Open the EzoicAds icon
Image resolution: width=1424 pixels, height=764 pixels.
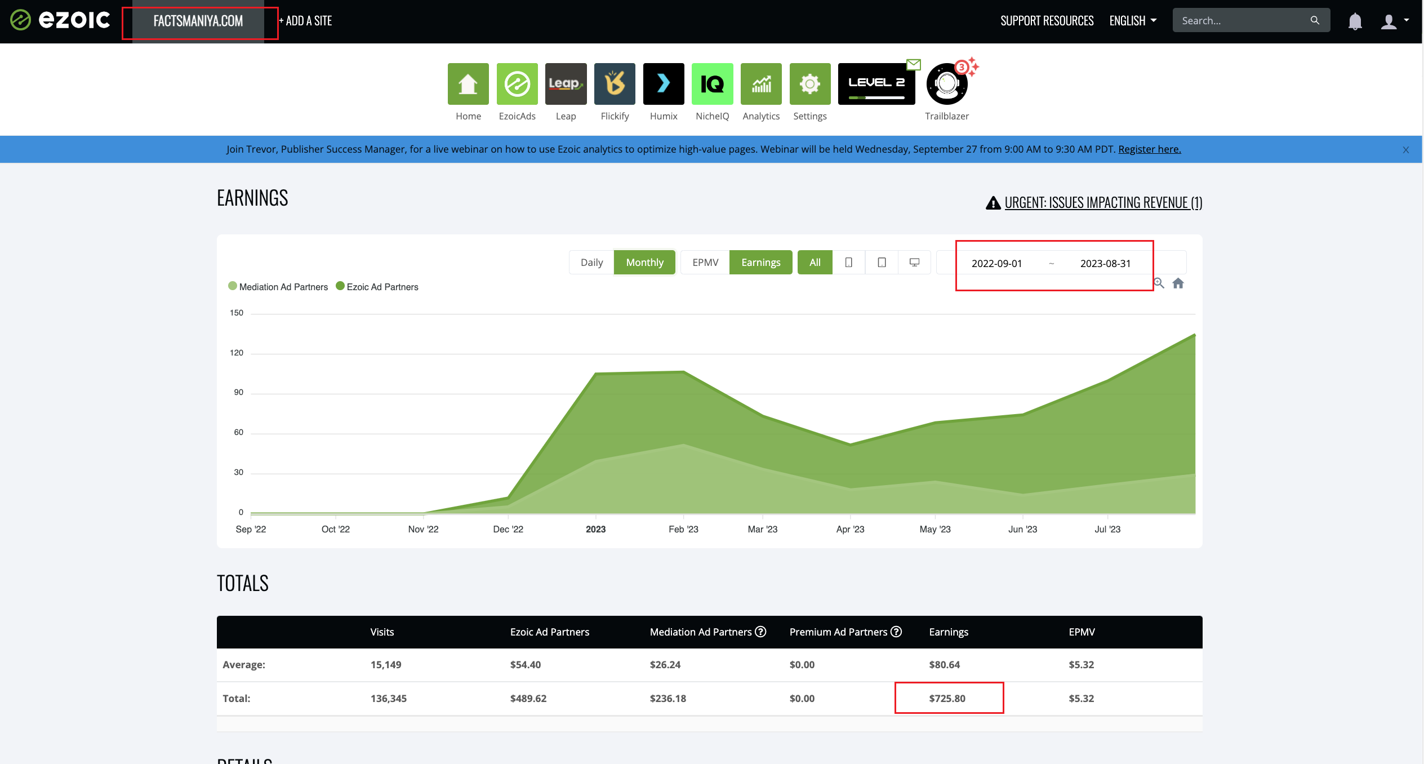[x=517, y=84]
